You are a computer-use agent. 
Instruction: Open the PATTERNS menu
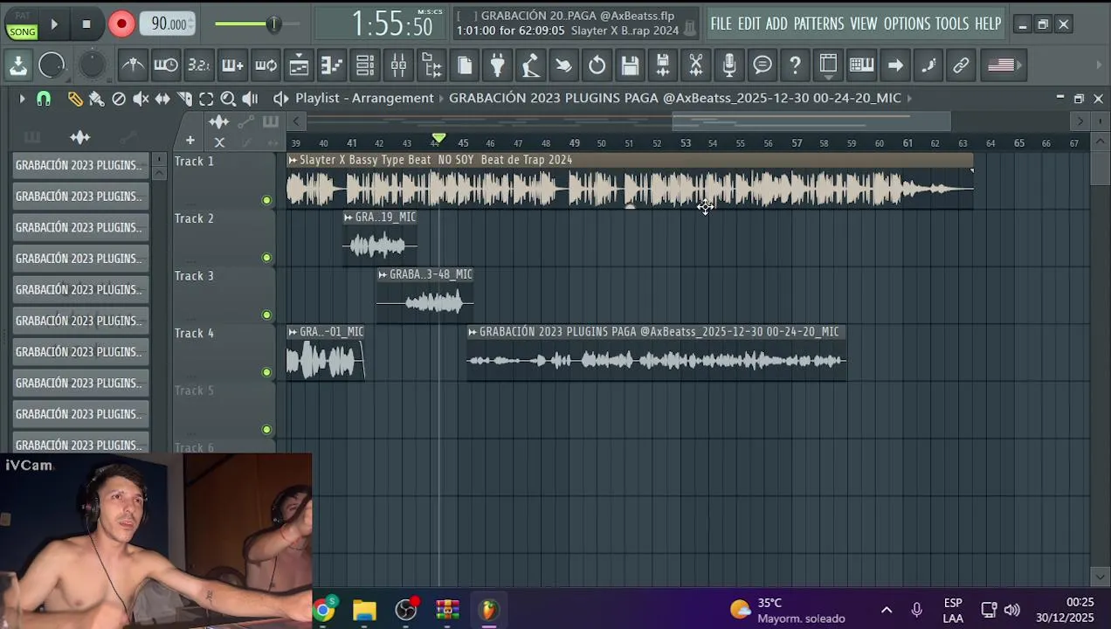(818, 24)
